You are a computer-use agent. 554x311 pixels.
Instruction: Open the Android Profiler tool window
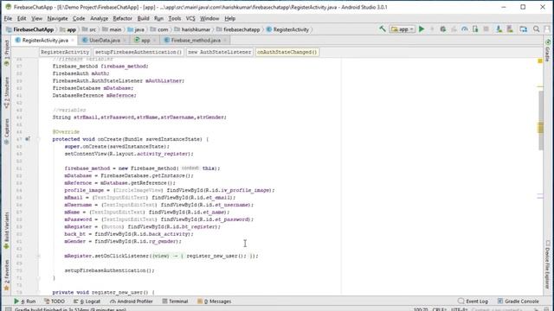(x=132, y=301)
